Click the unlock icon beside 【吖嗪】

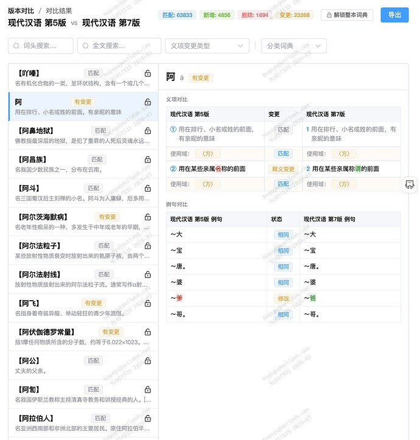coord(148,74)
